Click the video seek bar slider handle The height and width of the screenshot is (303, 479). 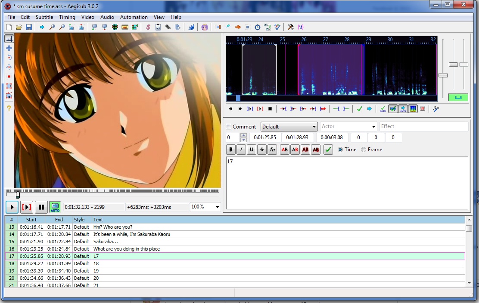(x=18, y=194)
